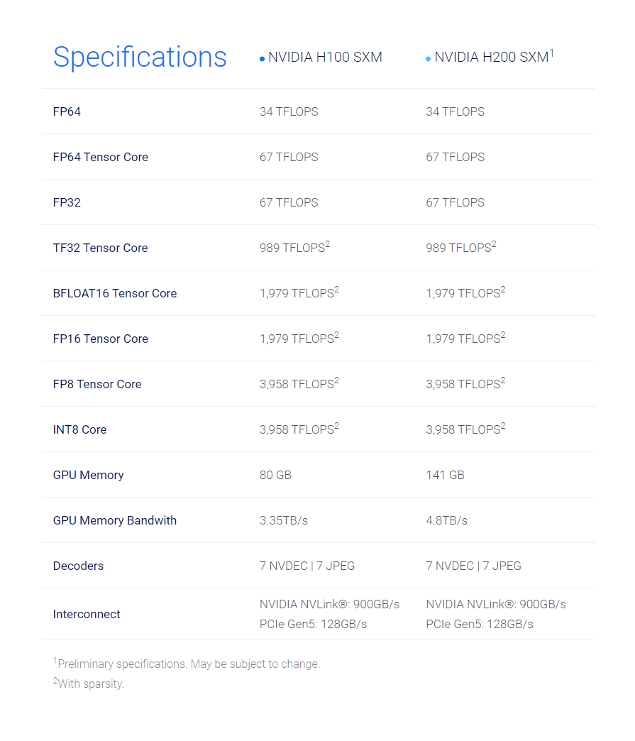Select the FP64 Tensor Core row label

pyautogui.click(x=100, y=157)
